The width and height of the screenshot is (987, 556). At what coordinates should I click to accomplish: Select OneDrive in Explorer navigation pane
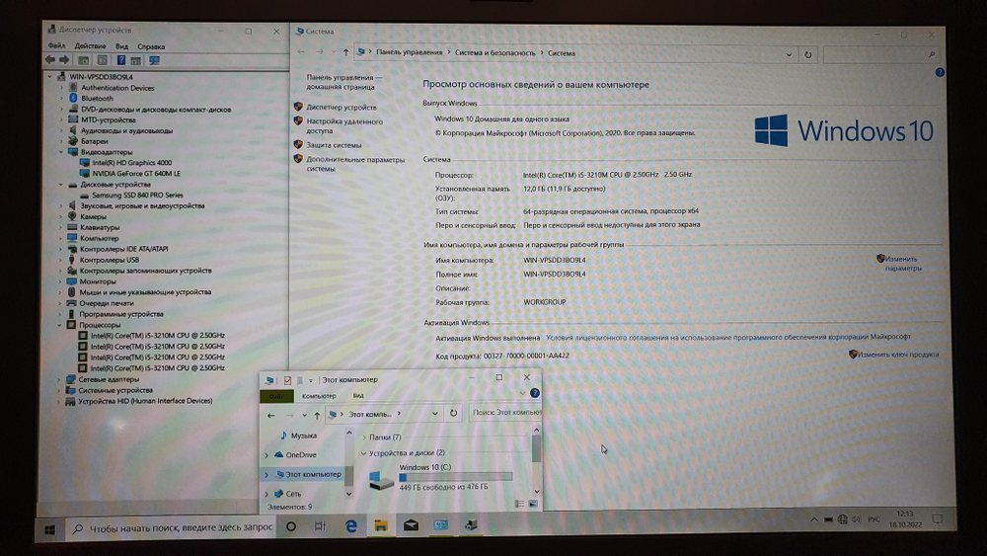pos(300,454)
